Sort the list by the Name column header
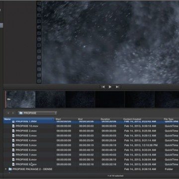179x179 pixels. click(29, 119)
